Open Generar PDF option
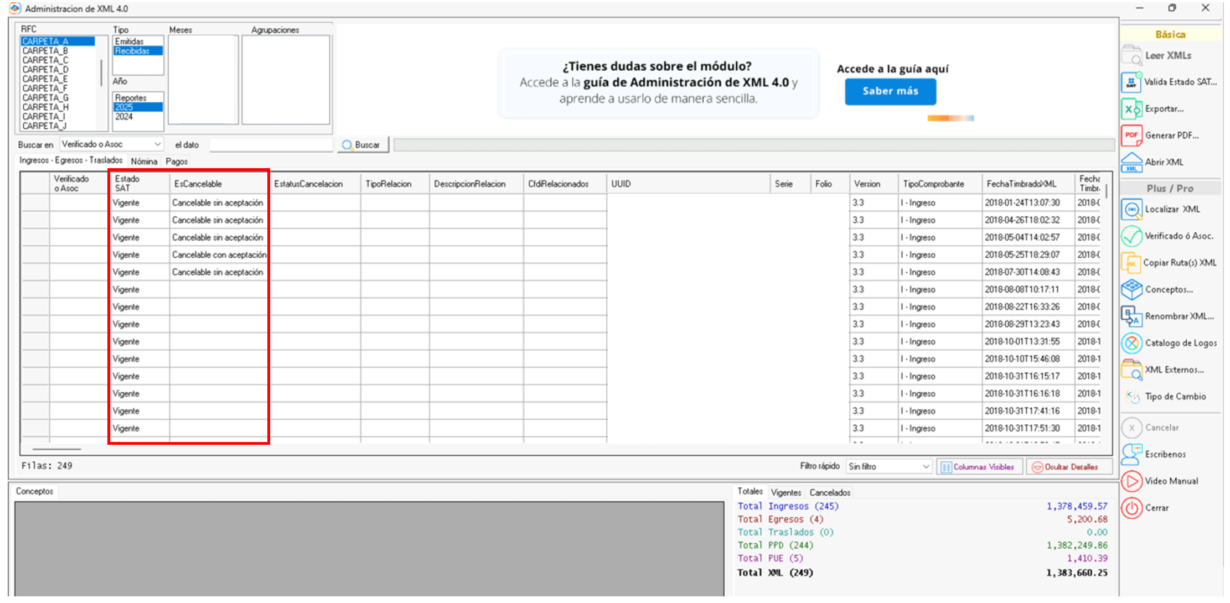Image resolution: width=1230 pixels, height=603 pixels. (x=1131, y=136)
